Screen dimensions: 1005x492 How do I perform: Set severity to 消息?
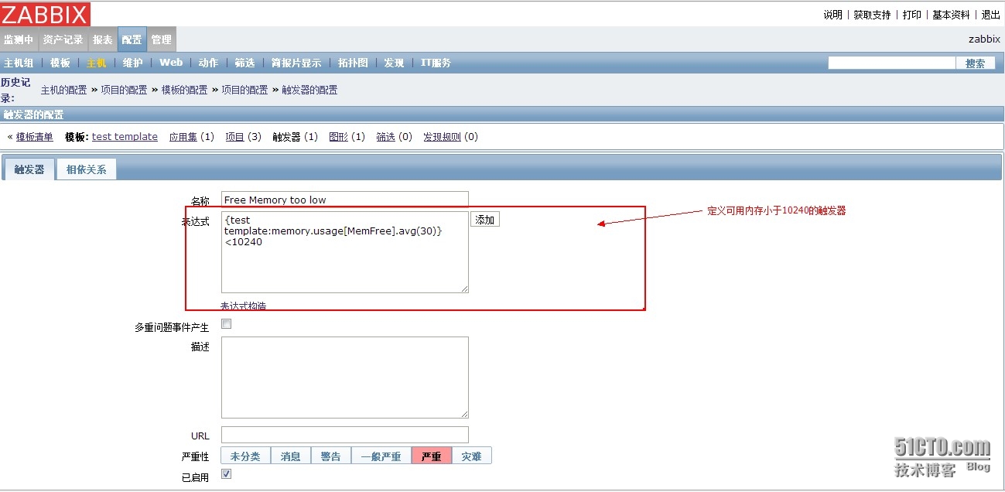[291, 456]
